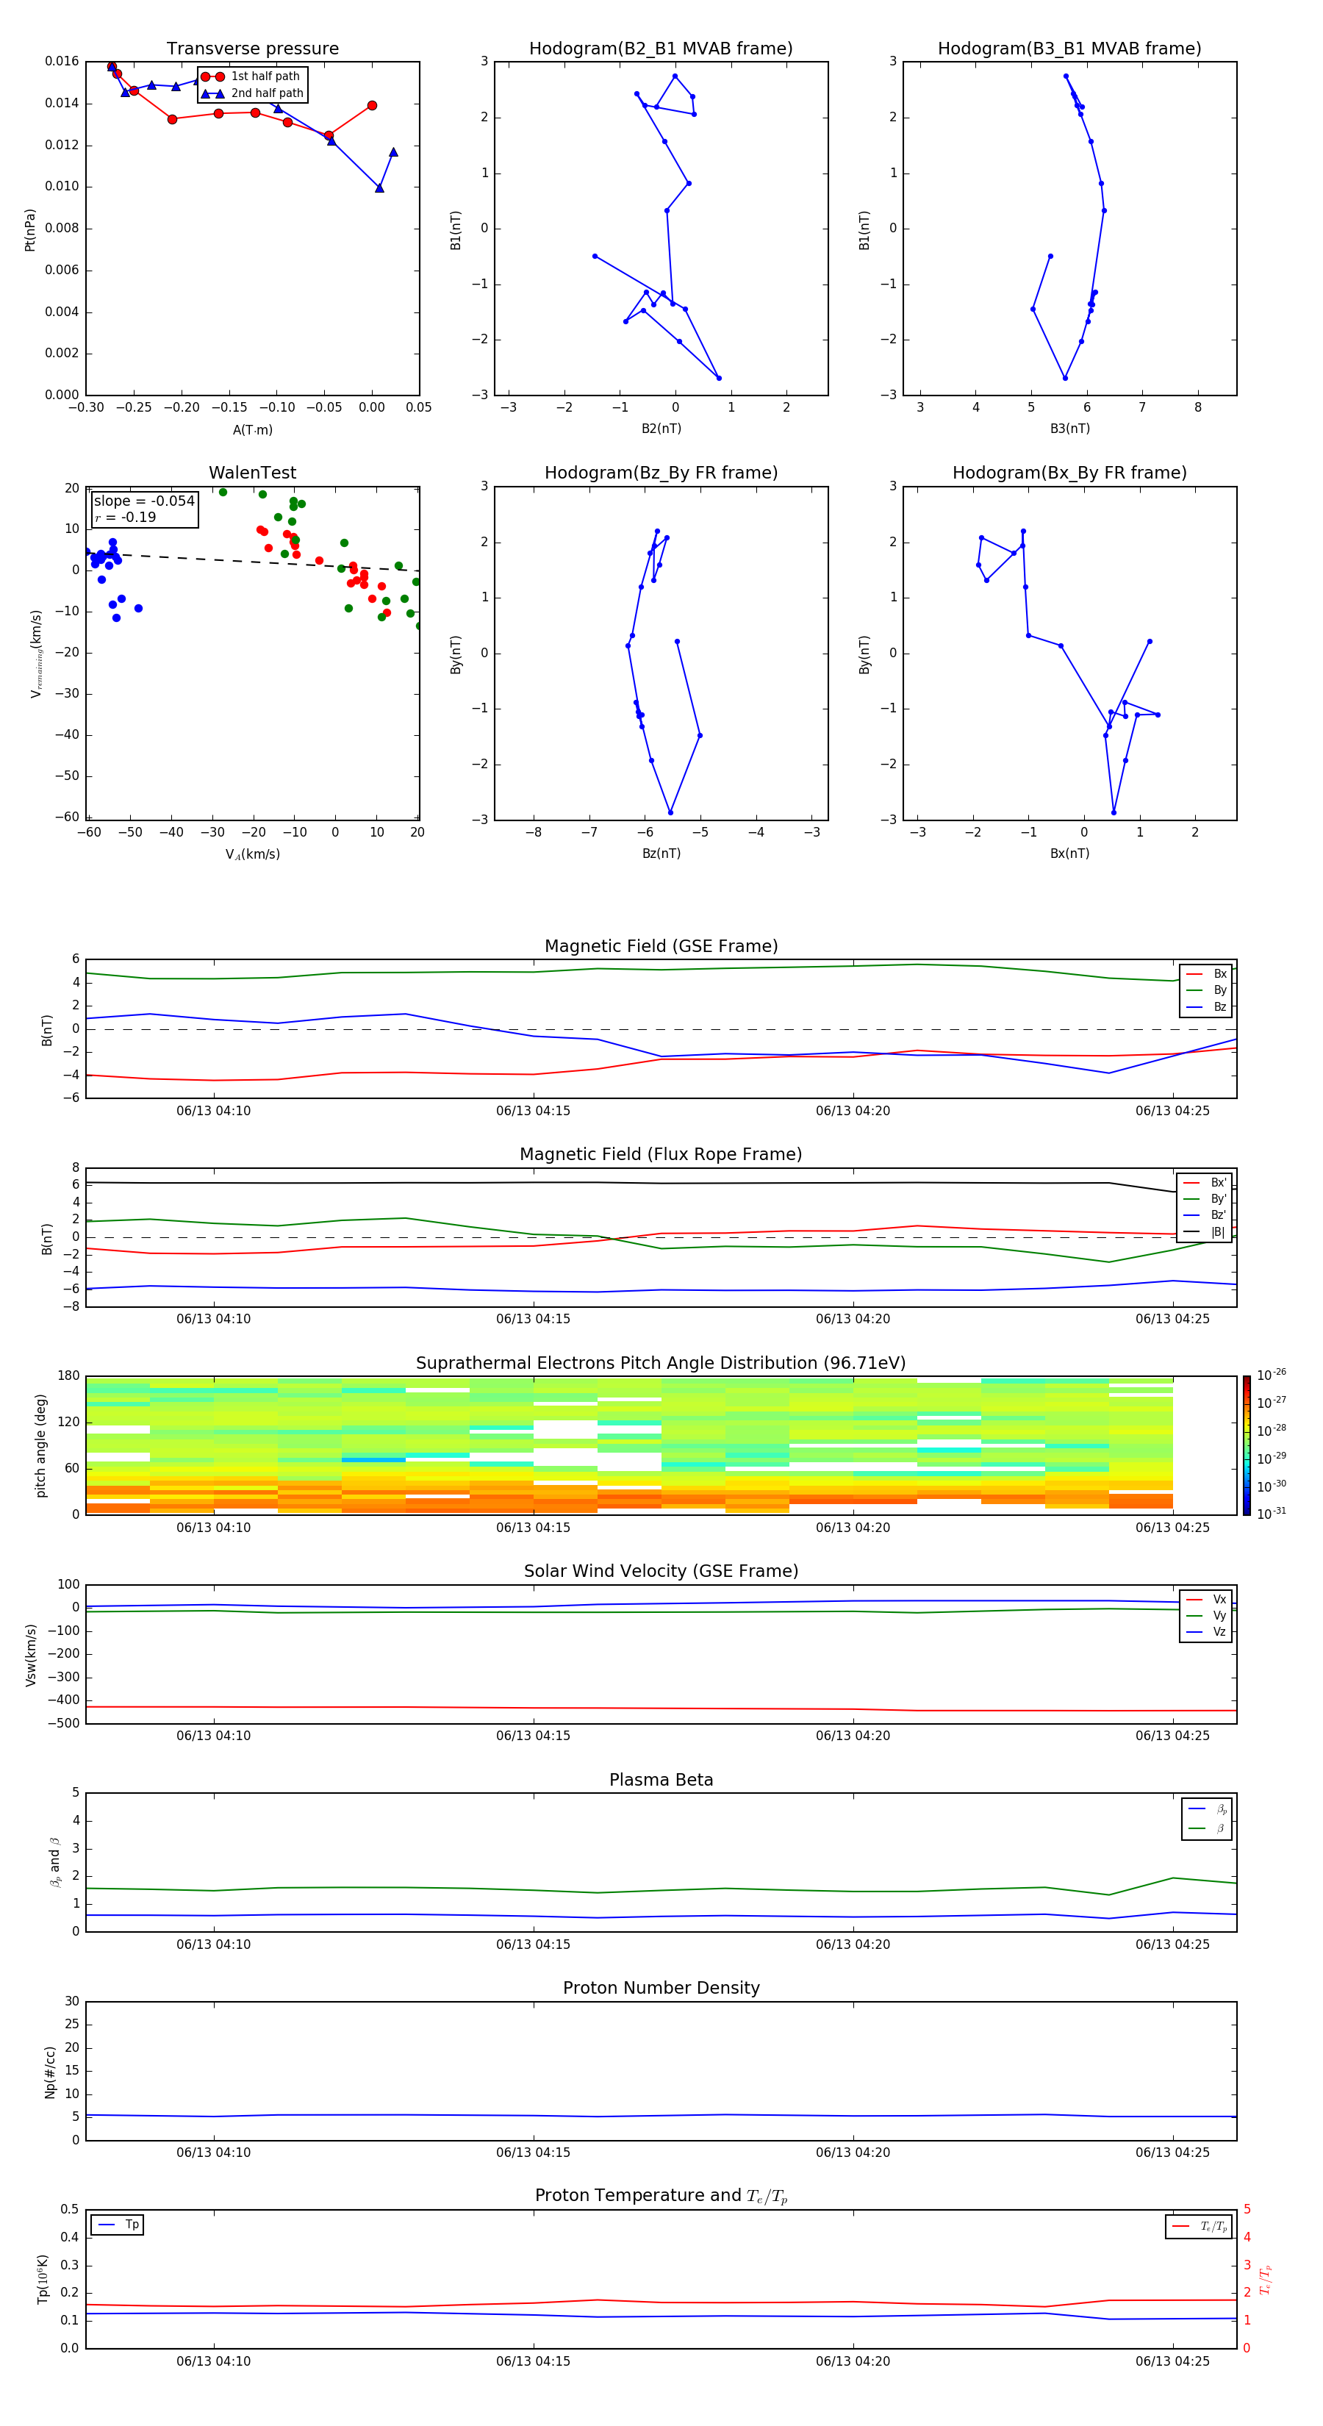Click the pitch angle colorbar
This screenshot has height=2426, width=1323.
1247,1445
